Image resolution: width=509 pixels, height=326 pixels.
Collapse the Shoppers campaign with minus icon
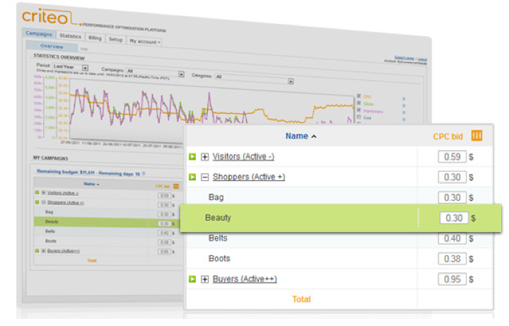coord(205,177)
